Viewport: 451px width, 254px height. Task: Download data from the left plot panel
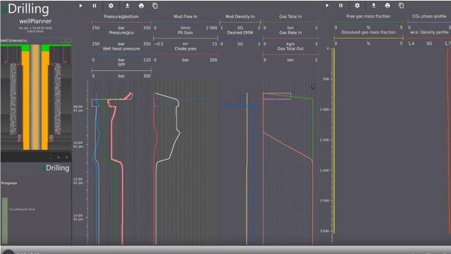(127, 5)
